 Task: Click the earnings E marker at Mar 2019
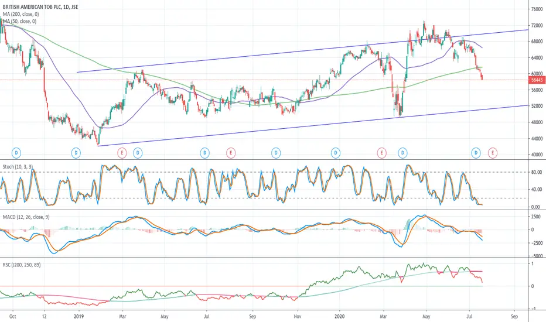(122, 153)
